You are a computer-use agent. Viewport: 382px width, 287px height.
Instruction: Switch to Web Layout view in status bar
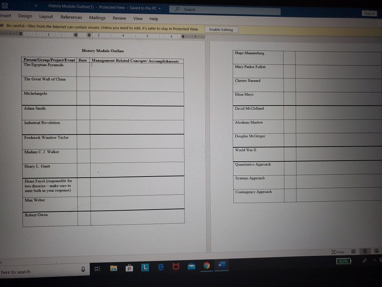377,251
